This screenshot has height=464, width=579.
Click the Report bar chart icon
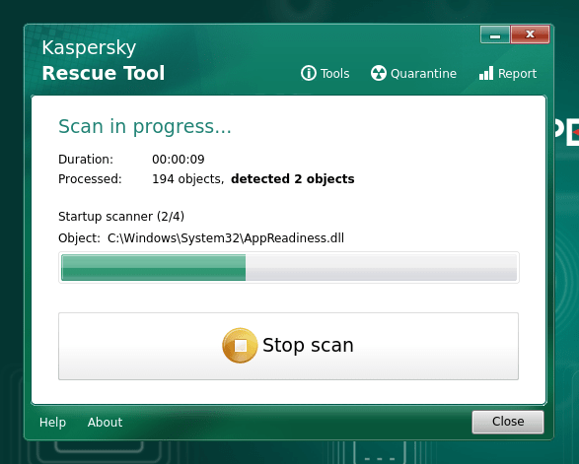(x=486, y=73)
